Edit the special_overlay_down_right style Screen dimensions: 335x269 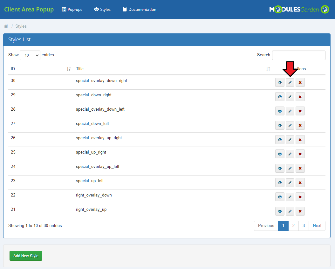290,82
